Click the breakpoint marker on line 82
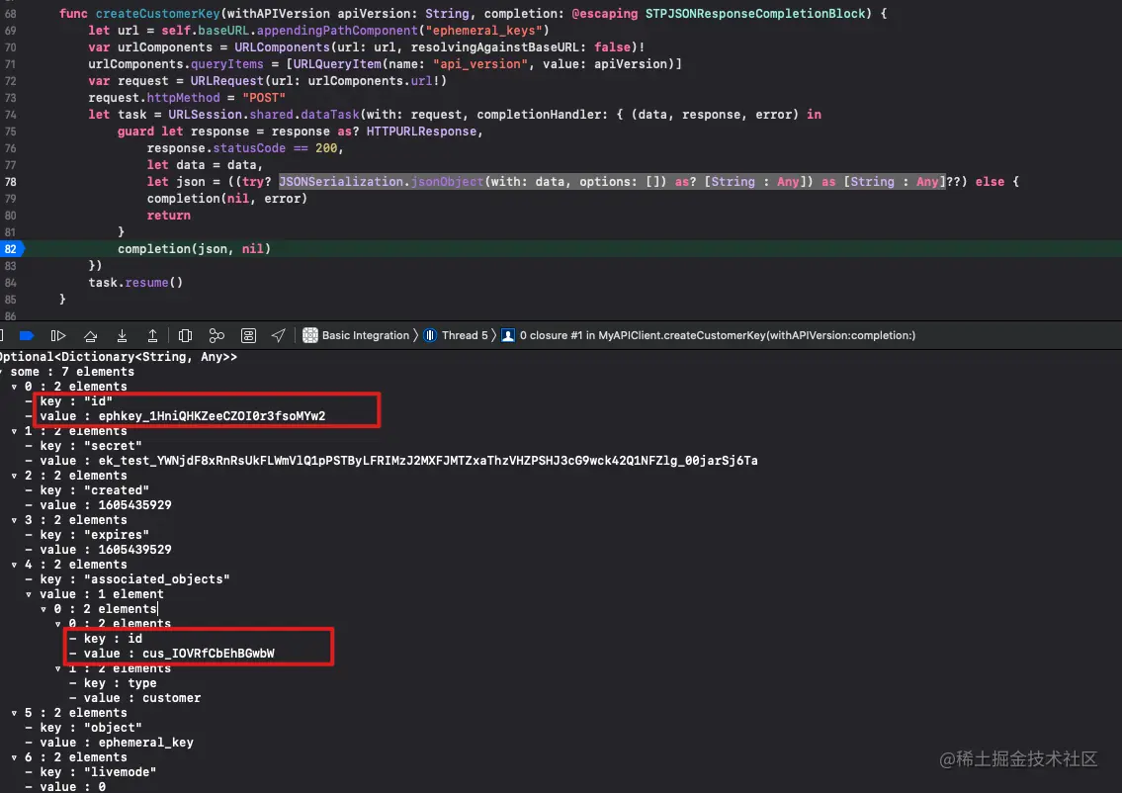 click(x=12, y=249)
